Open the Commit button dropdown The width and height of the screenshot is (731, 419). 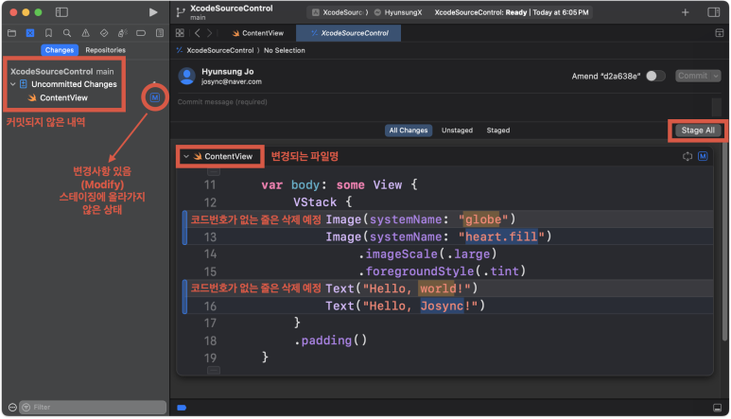[716, 76]
